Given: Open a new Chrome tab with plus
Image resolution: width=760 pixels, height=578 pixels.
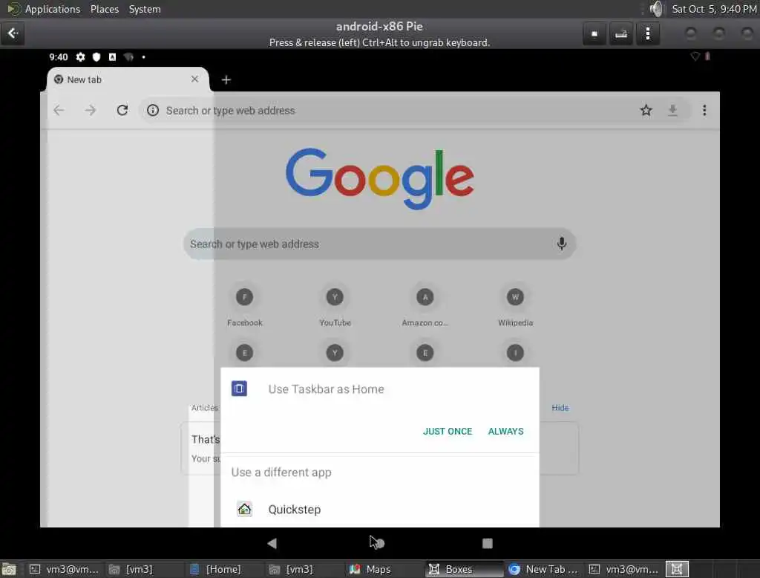Looking at the screenshot, I should point(226,79).
